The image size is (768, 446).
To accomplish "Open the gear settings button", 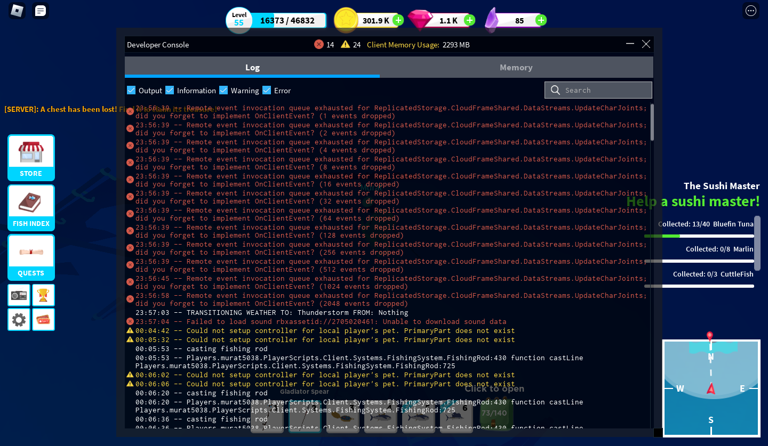I will coord(19,320).
